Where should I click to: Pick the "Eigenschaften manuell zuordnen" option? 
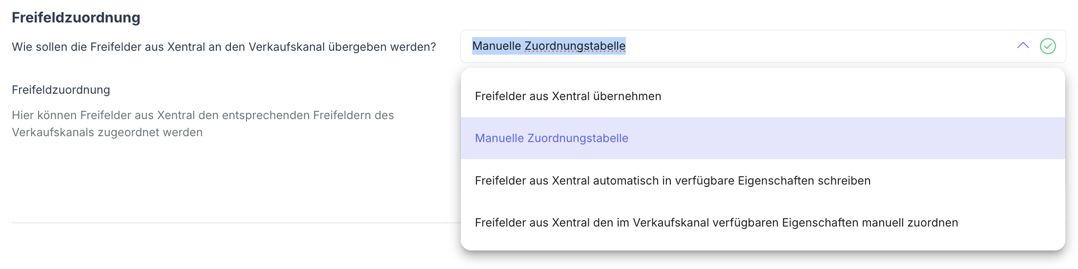click(x=716, y=223)
